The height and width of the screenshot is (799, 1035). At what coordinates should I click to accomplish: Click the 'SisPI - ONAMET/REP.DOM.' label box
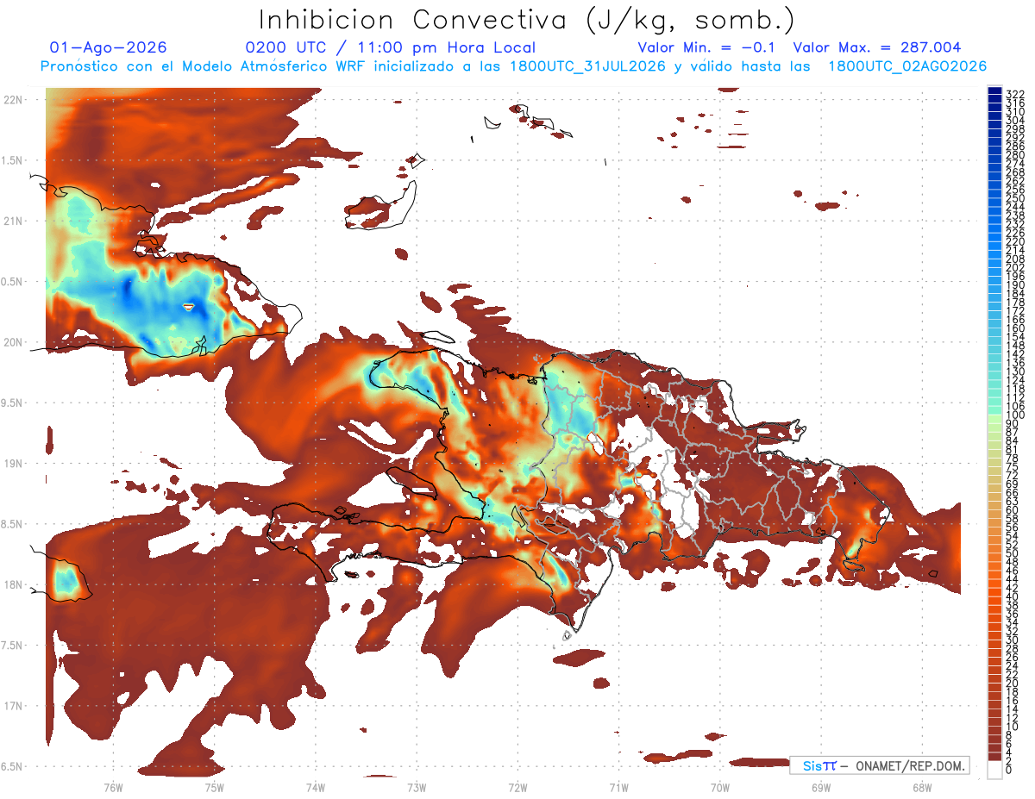pos(878,765)
